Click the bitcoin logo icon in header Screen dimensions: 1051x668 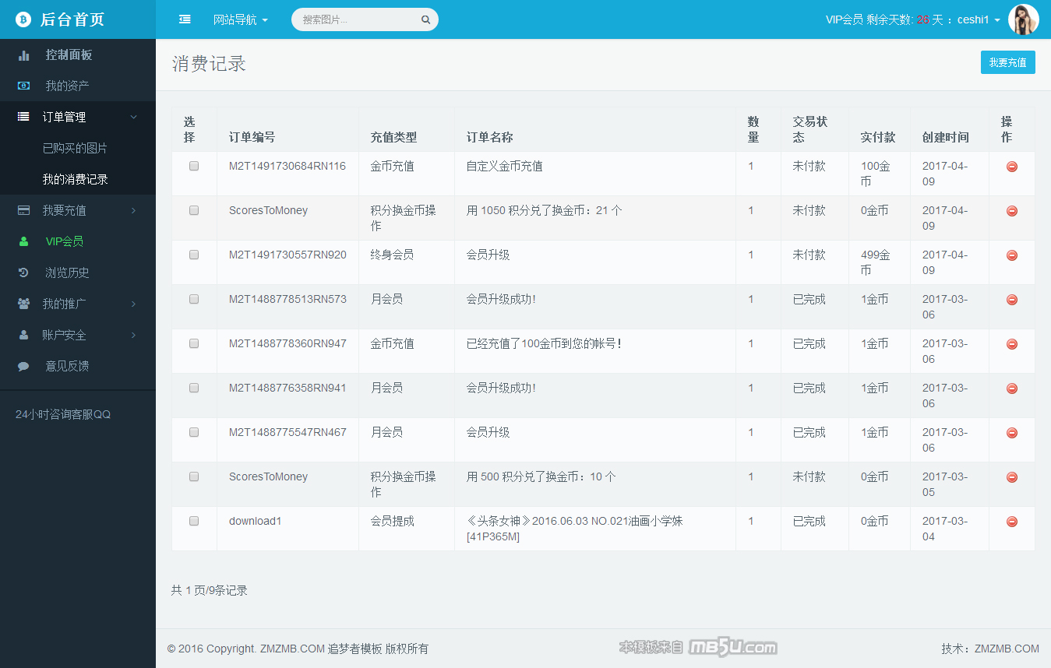point(23,19)
